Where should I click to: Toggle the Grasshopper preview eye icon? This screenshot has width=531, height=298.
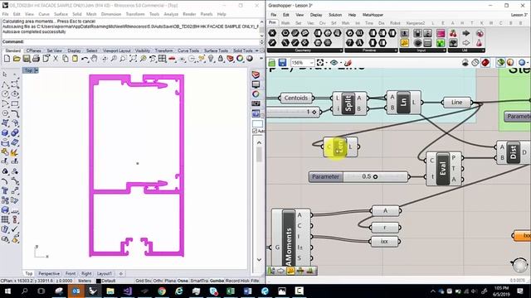334,63
